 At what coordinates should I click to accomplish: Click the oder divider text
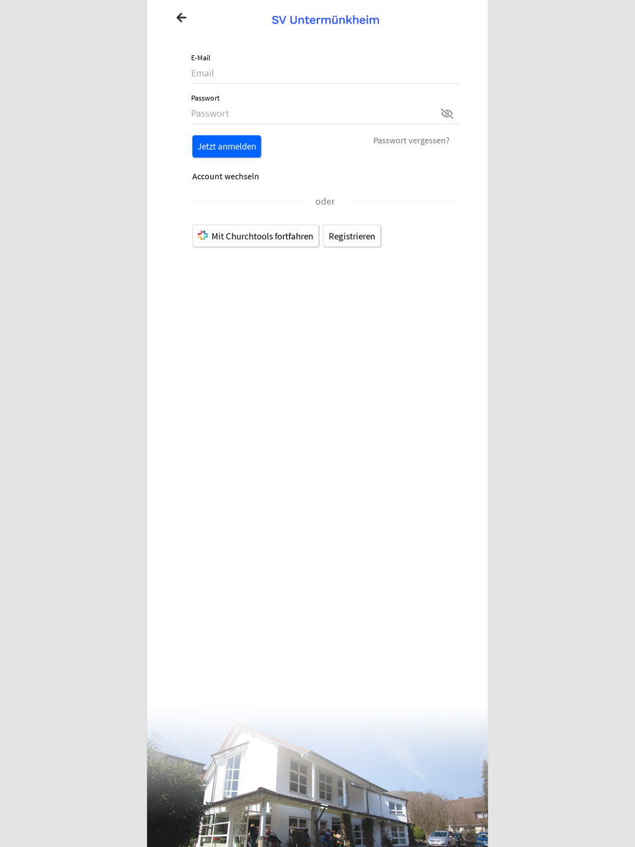325,201
